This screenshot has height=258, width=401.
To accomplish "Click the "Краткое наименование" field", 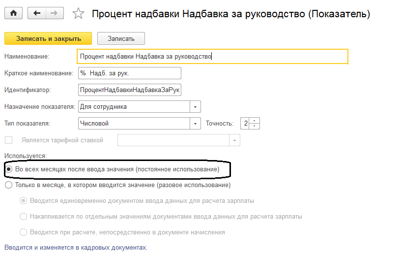I will [x=129, y=73].
